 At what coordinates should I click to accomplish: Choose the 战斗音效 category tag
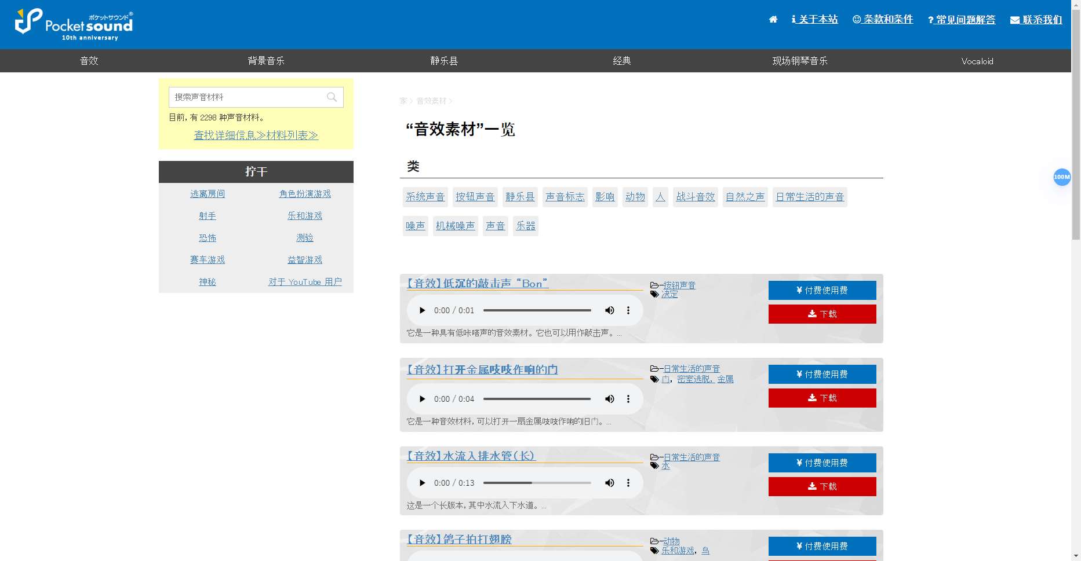(696, 197)
